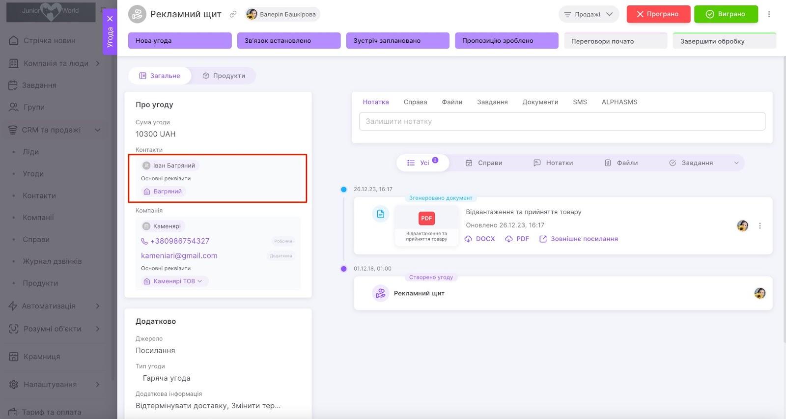The image size is (786, 419).
Task: Collapse CRM та продажі sidebar section
Action: (97, 130)
